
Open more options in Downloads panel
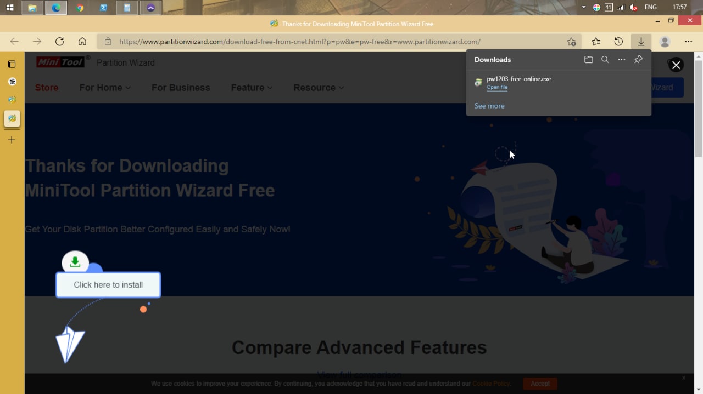[622, 60]
